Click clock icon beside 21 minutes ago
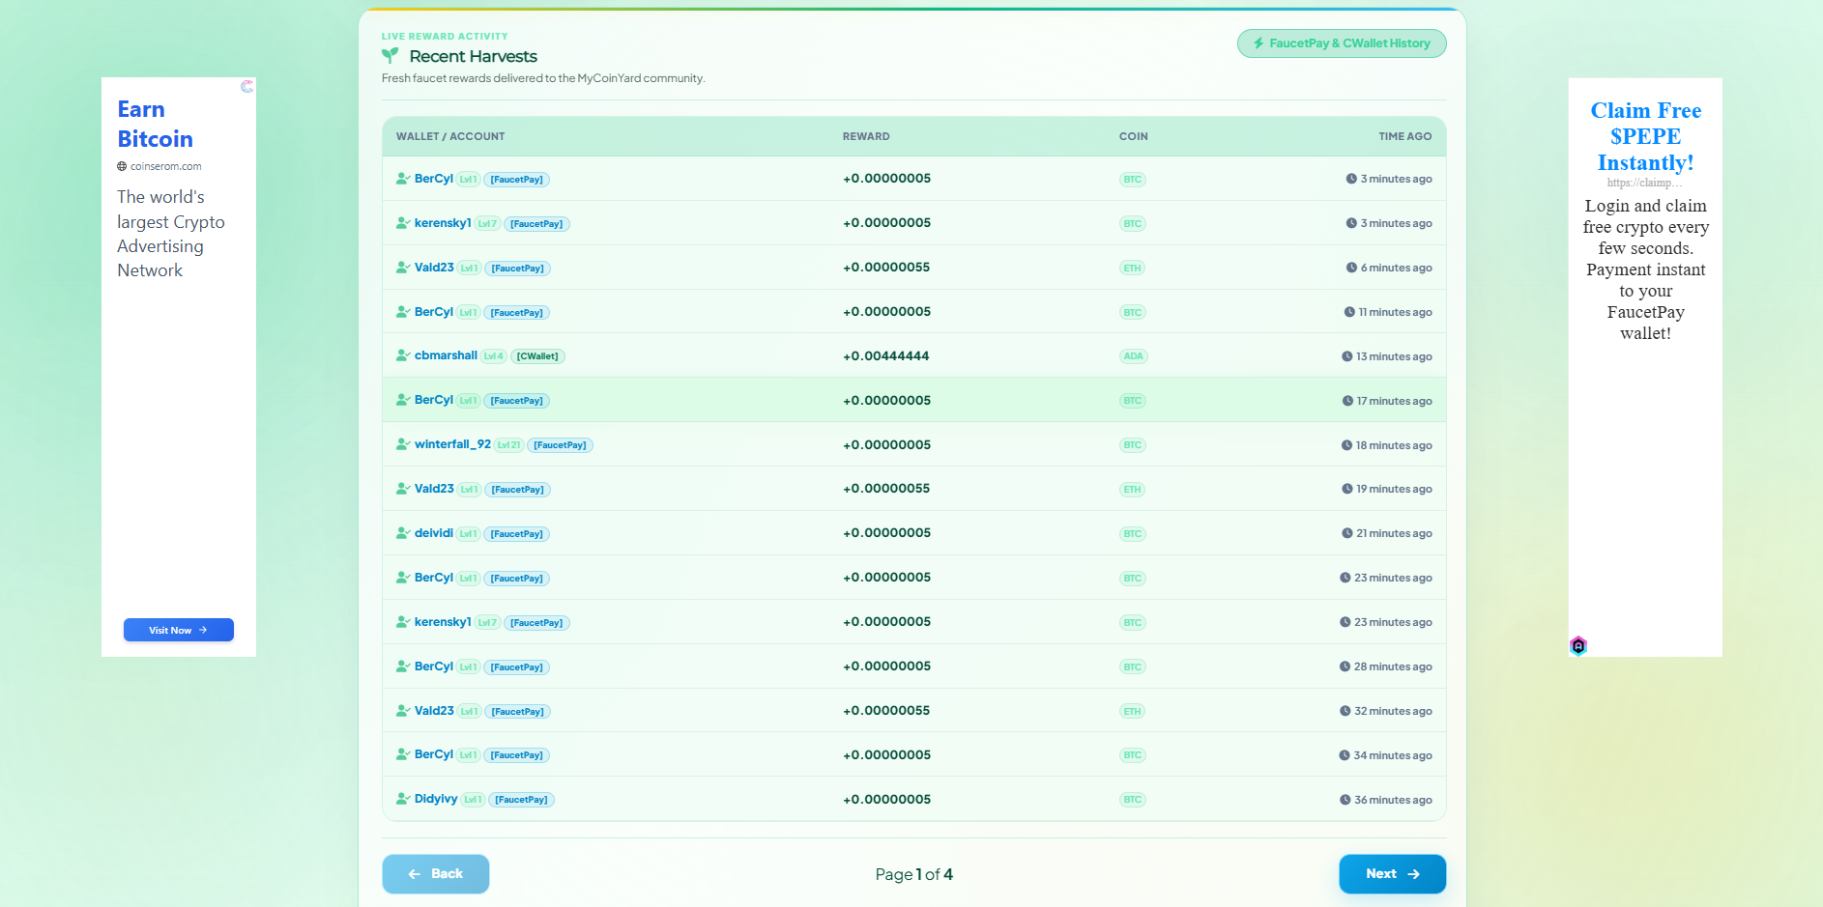1823x907 pixels. click(x=1346, y=533)
